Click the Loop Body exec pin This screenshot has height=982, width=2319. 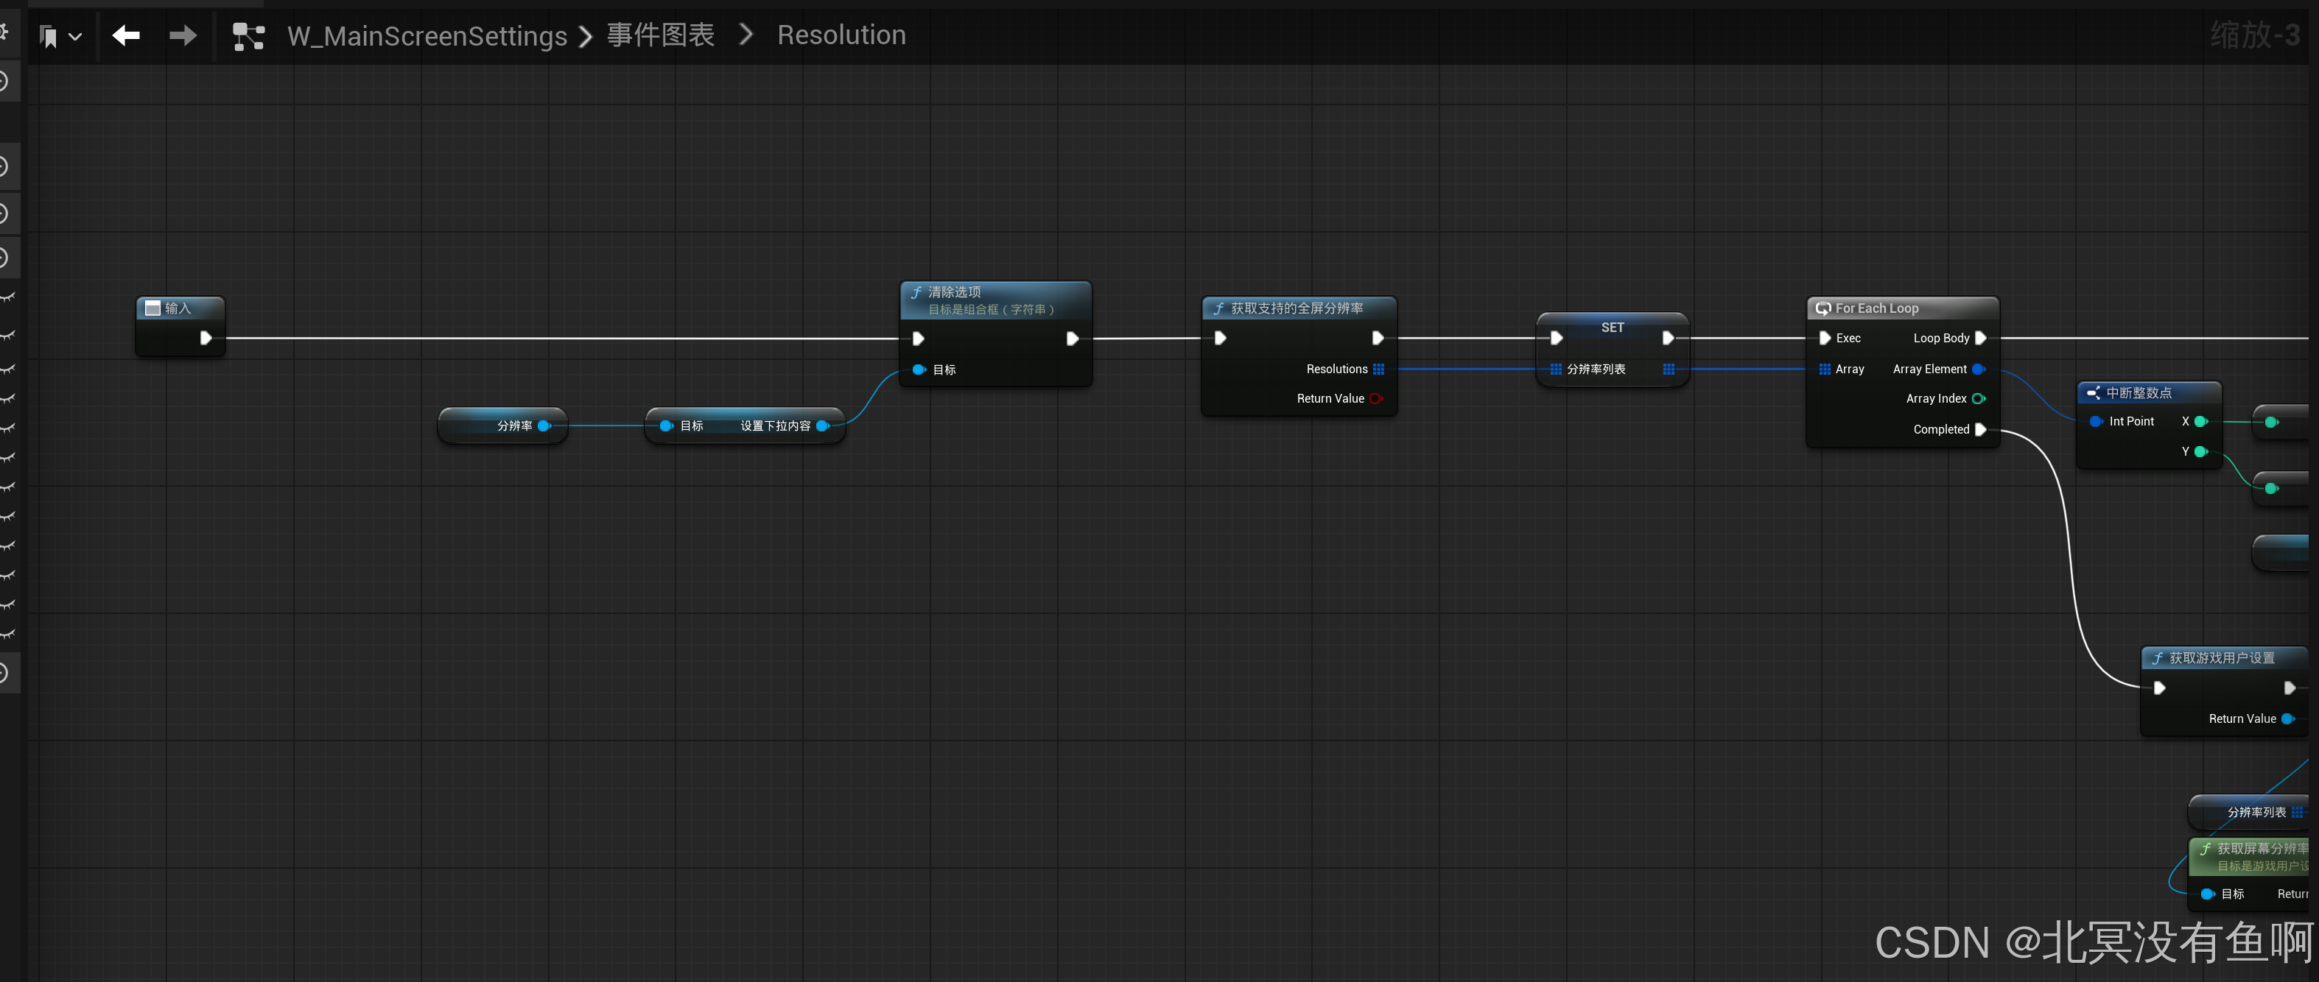[x=1981, y=338]
